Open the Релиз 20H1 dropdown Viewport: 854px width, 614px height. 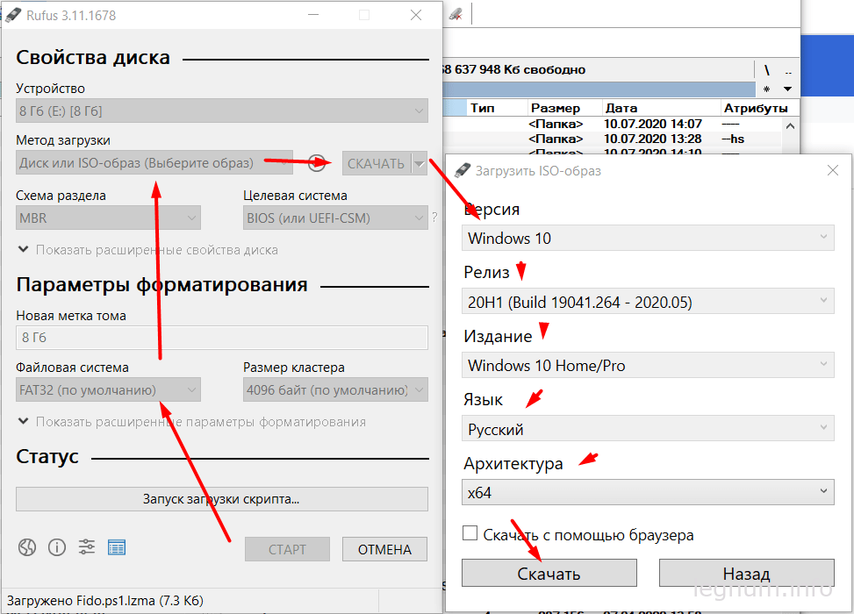648,302
